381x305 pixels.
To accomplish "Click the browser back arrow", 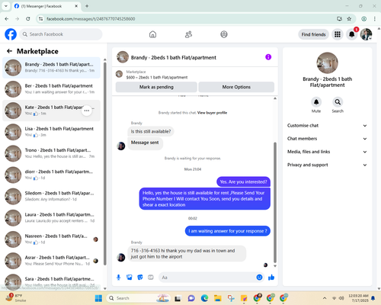I will pyautogui.click(x=7, y=19).
